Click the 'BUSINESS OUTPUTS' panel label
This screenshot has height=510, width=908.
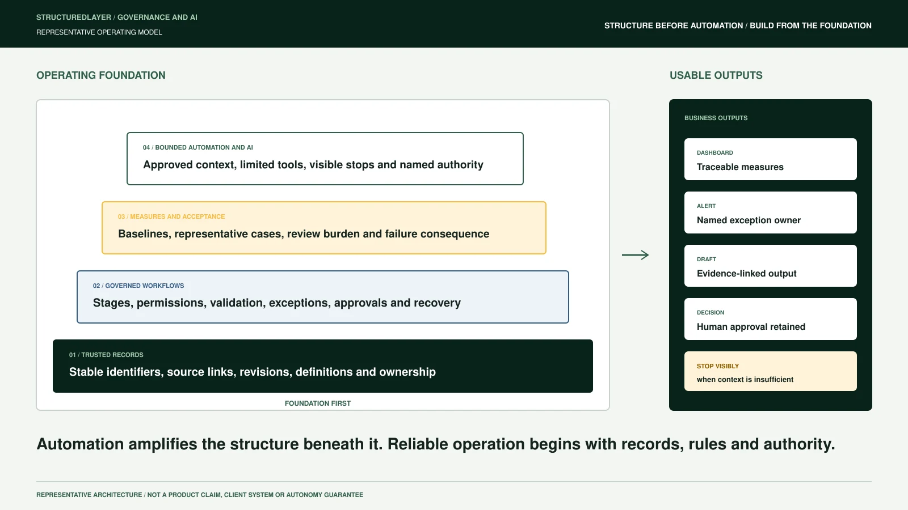coord(716,118)
